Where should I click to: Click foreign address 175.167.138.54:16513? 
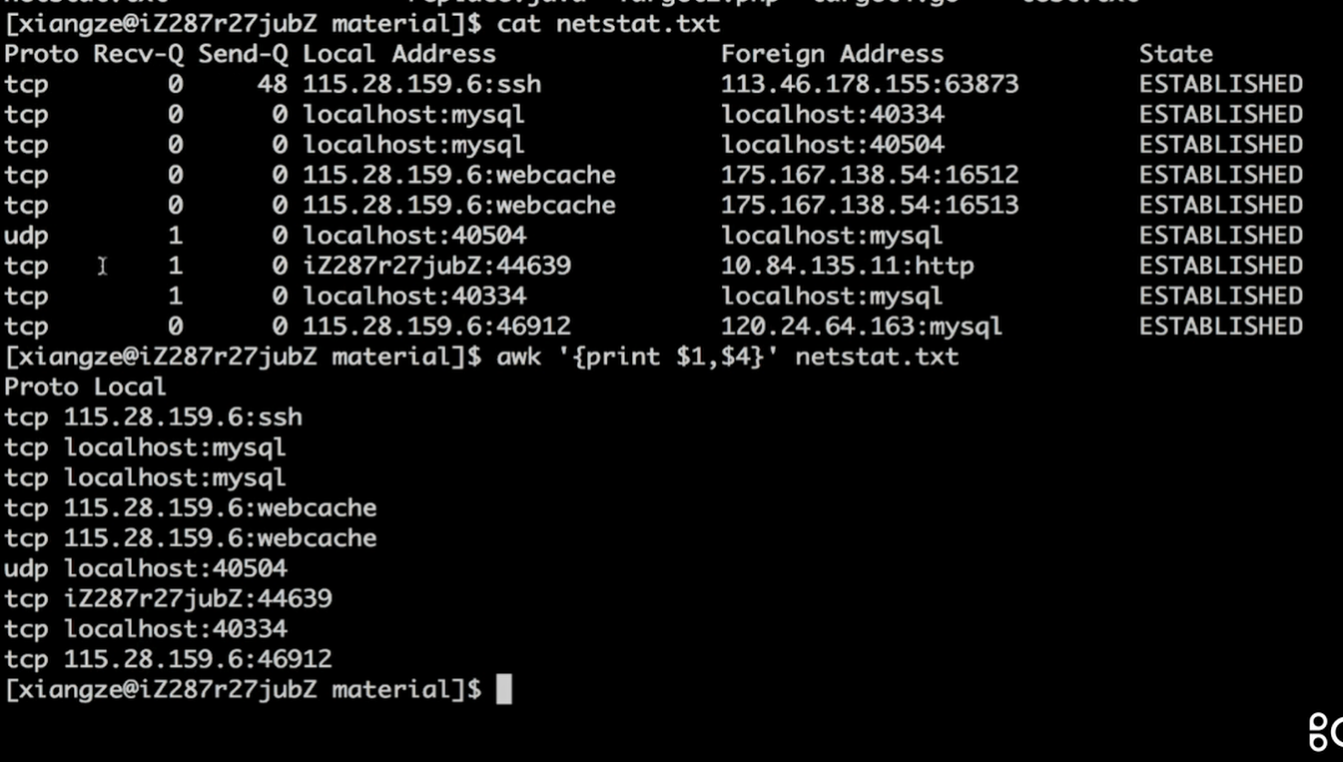pyautogui.click(x=869, y=205)
